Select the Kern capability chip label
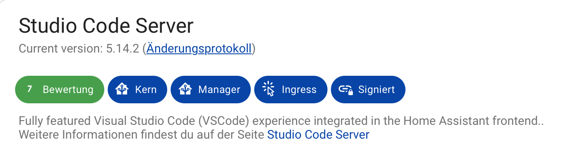Image resolution: width=561 pixels, height=161 pixels. (x=146, y=90)
